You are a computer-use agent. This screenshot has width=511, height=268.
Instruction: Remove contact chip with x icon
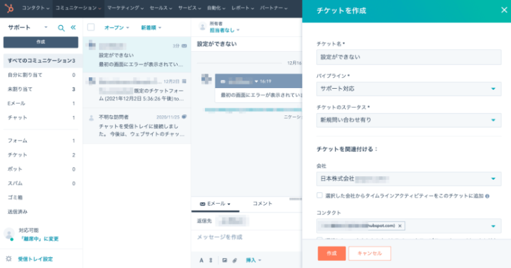400,226
